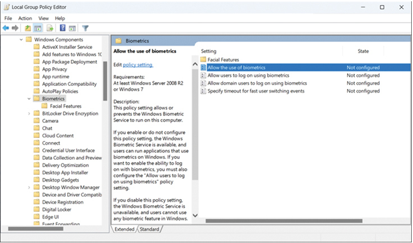Click the settings list horizontal scrollbar thumb
The height and width of the screenshot is (243, 413).
pyautogui.click(x=284, y=220)
